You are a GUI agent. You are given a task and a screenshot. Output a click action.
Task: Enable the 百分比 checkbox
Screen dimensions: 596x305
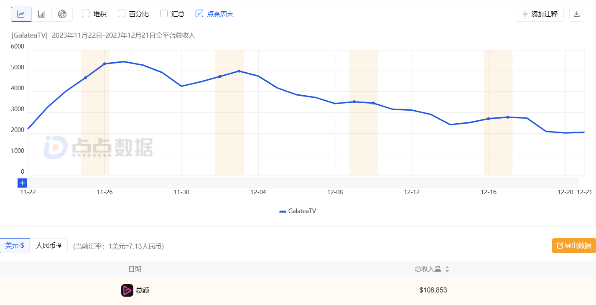[122, 14]
